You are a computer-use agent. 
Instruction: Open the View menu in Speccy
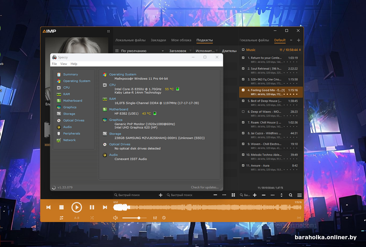coord(63,64)
